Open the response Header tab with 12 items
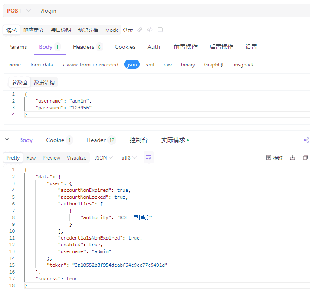Screen dimensions: 310x291 point(100,140)
